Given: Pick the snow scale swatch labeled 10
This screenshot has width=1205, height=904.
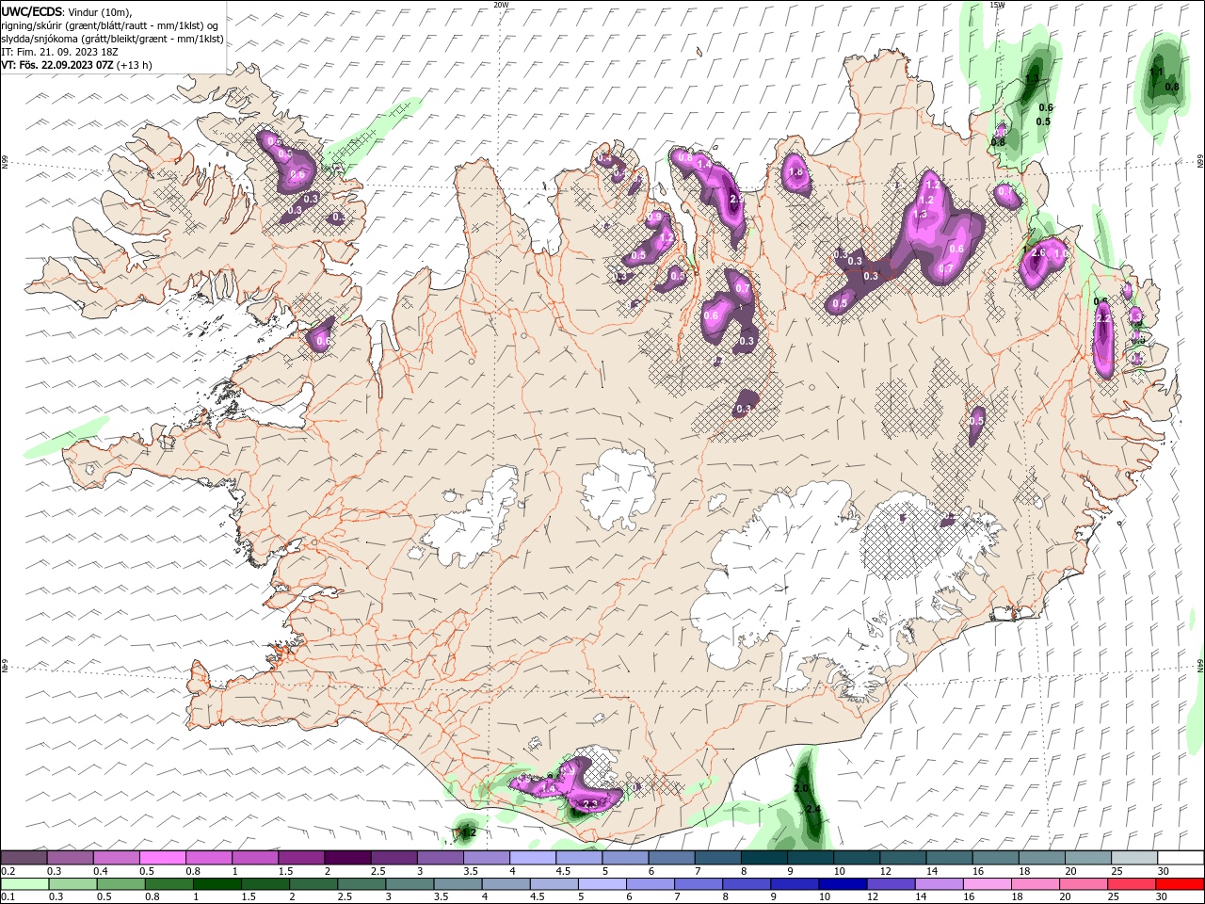Looking at the screenshot, I should pyautogui.click(x=856, y=858).
